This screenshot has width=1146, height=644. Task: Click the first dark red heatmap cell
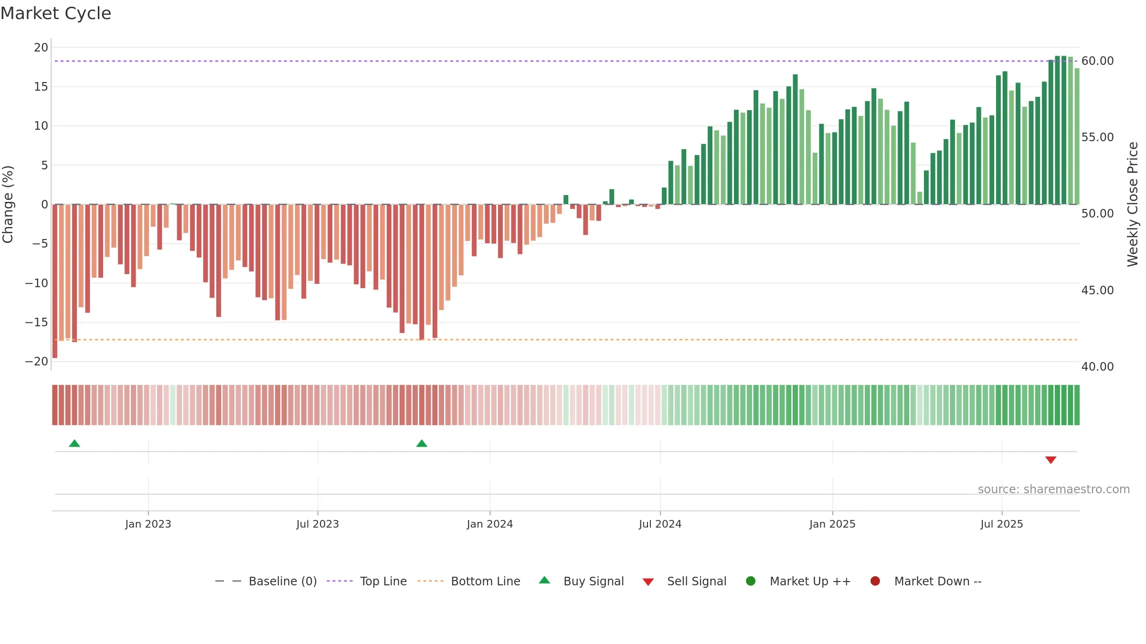55,405
